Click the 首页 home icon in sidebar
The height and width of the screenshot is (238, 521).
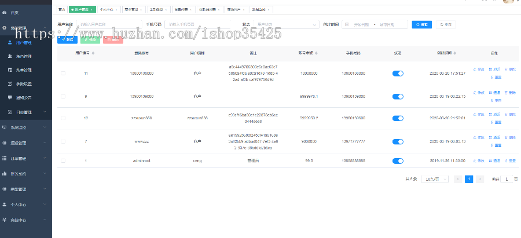coord(5,12)
